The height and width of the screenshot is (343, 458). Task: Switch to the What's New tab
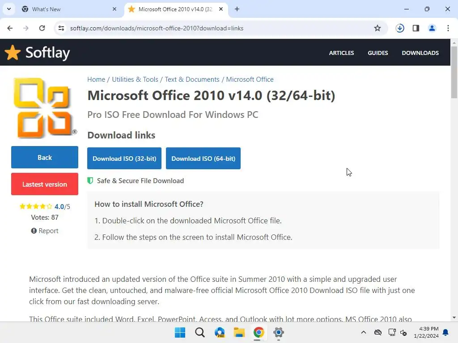click(x=69, y=9)
